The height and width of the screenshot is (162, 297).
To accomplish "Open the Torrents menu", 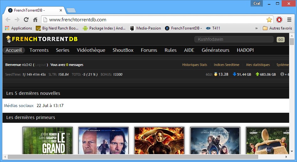I will tap(39, 50).
